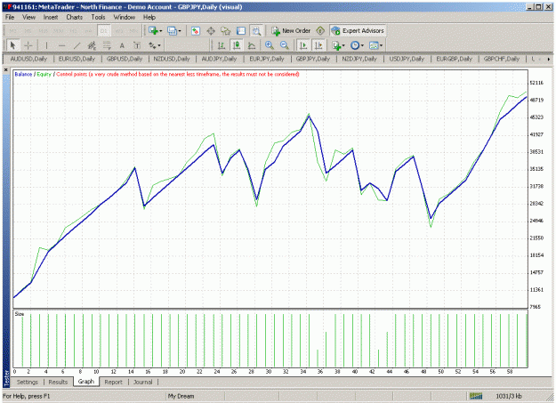Switch to the AUDJPY,Daily chart tab
556x403 pixels.
click(219, 59)
